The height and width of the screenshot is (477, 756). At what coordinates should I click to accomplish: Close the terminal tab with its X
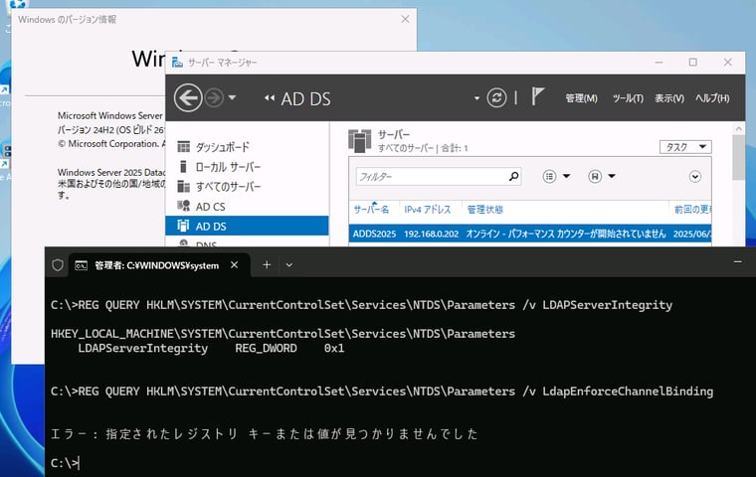click(x=234, y=265)
